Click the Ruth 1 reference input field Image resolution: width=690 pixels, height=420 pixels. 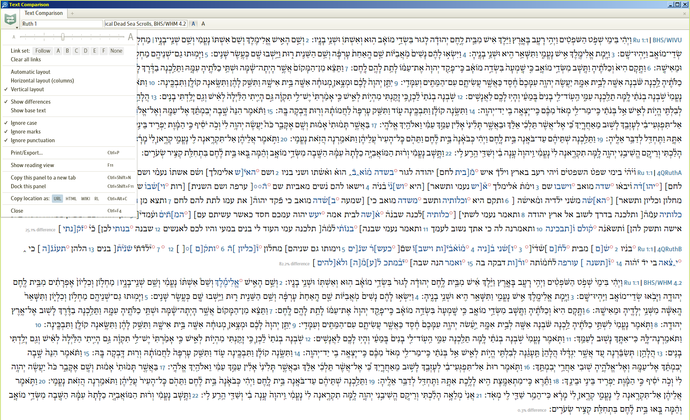[x=61, y=24]
